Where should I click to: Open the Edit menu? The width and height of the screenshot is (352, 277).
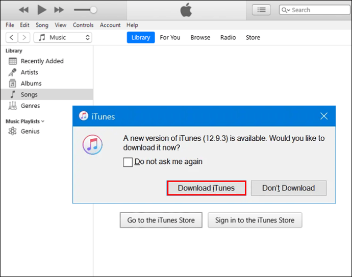(x=24, y=25)
